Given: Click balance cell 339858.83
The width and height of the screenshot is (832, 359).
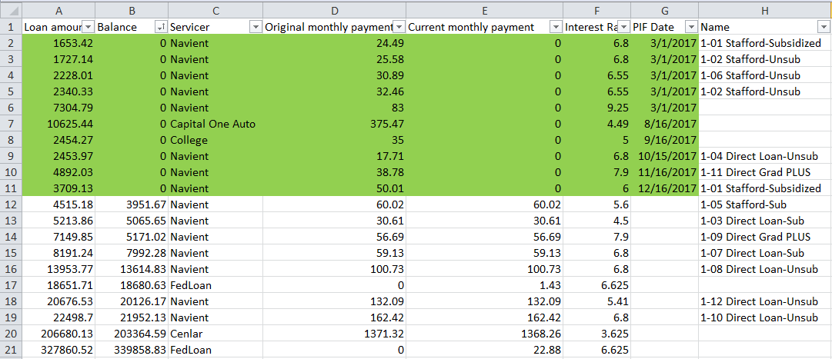Looking at the screenshot, I should click(132, 350).
